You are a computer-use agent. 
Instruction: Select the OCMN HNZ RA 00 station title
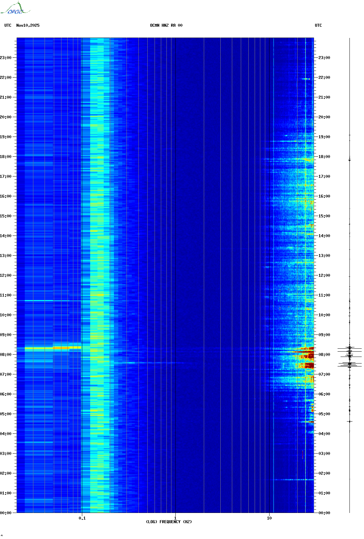pyautogui.click(x=166, y=25)
